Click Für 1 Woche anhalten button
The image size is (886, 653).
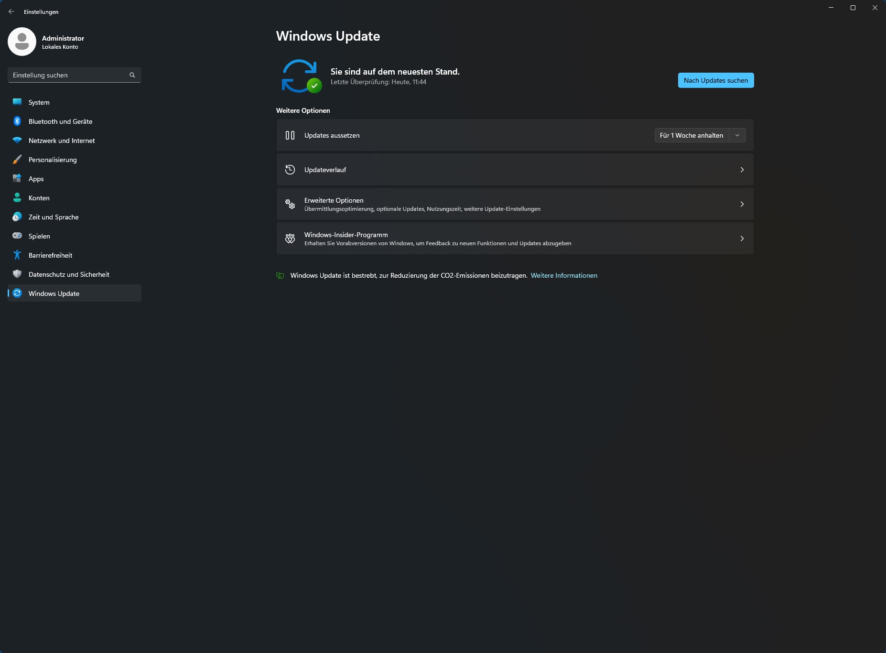[692, 135]
